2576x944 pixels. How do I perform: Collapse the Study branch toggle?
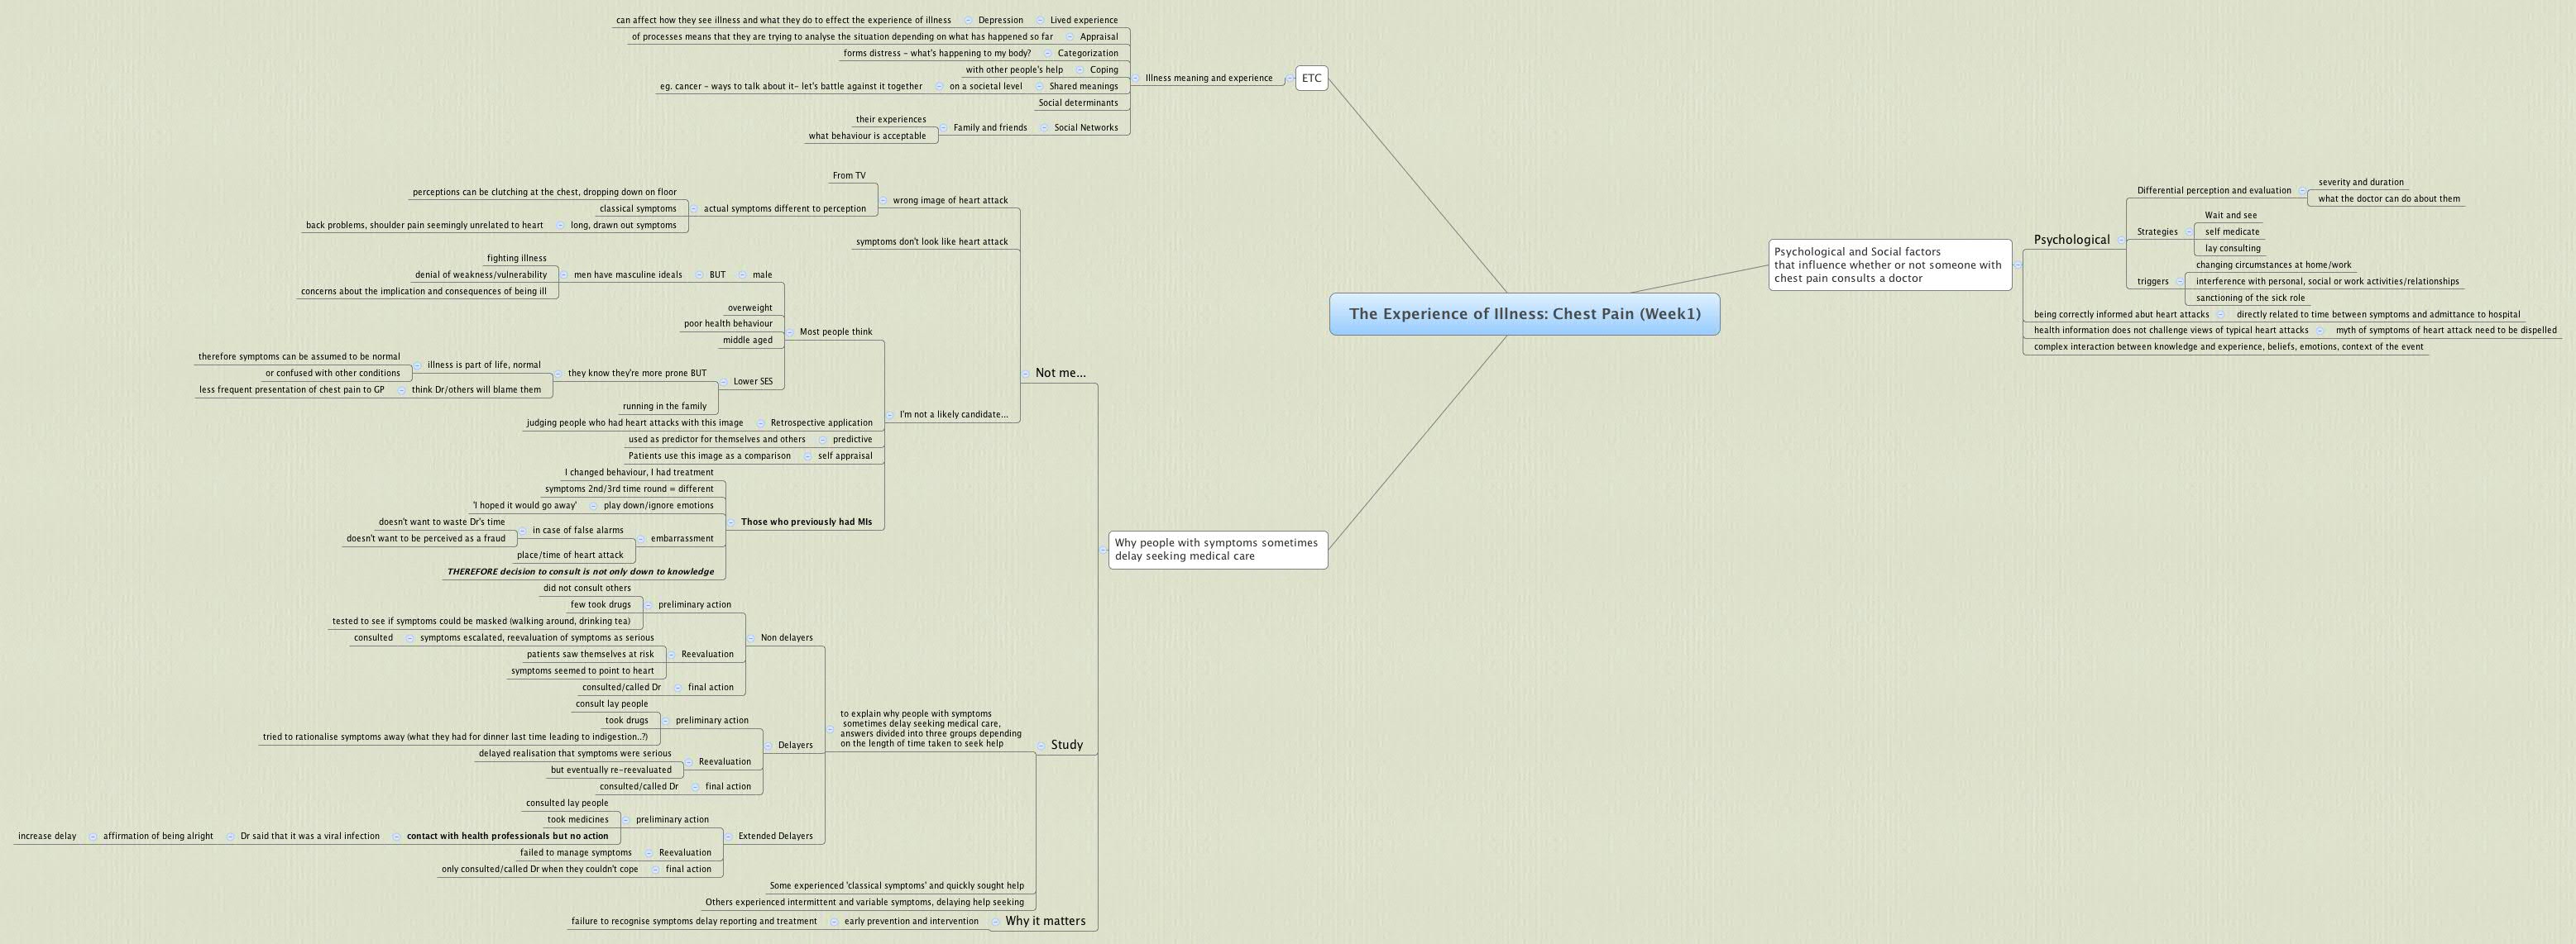coord(1041,746)
